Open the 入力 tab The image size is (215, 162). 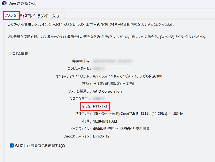[56, 16]
